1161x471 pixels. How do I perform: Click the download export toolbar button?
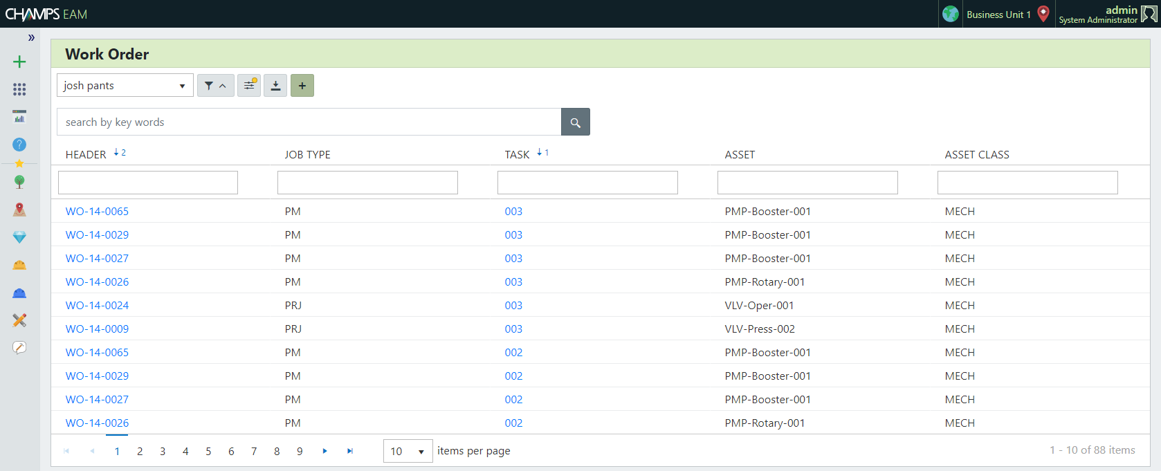click(x=275, y=86)
